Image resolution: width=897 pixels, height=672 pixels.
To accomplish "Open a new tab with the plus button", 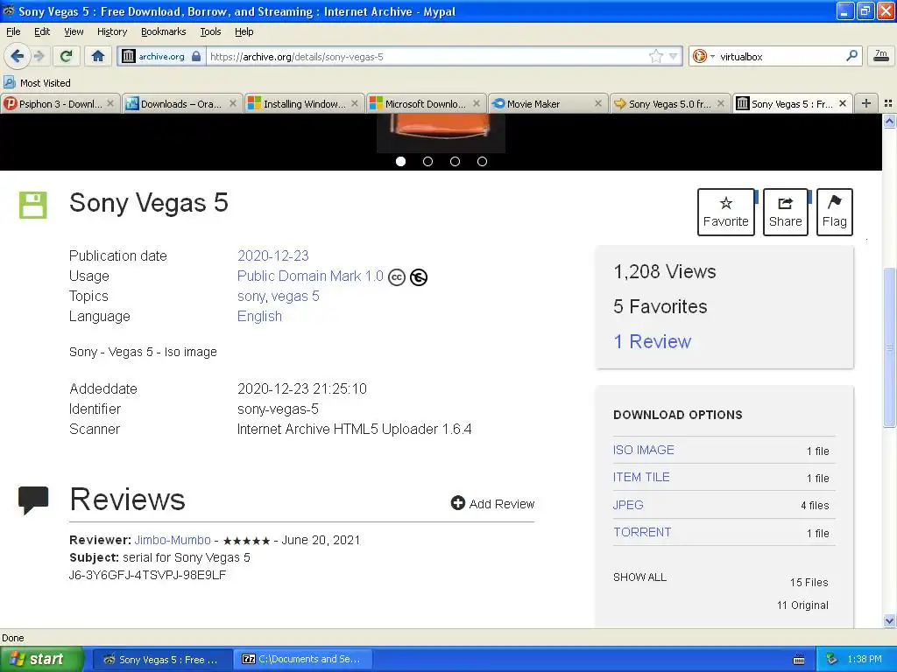I will pos(866,103).
